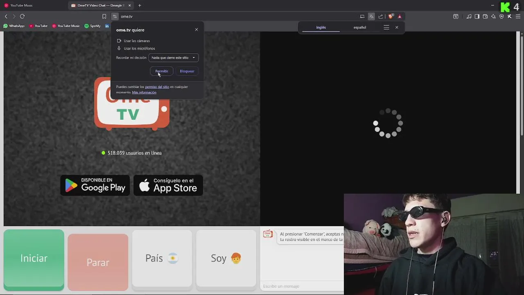
Task: Open the 'Más información' link
Action: [x=144, y=93]
